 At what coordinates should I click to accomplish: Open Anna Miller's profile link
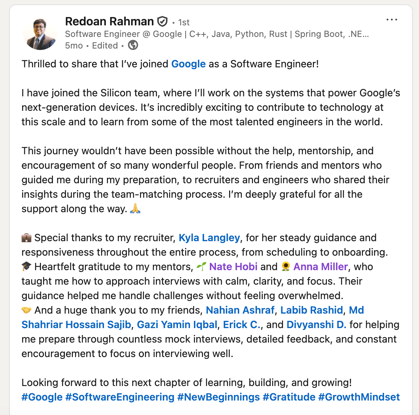point(320,267)
